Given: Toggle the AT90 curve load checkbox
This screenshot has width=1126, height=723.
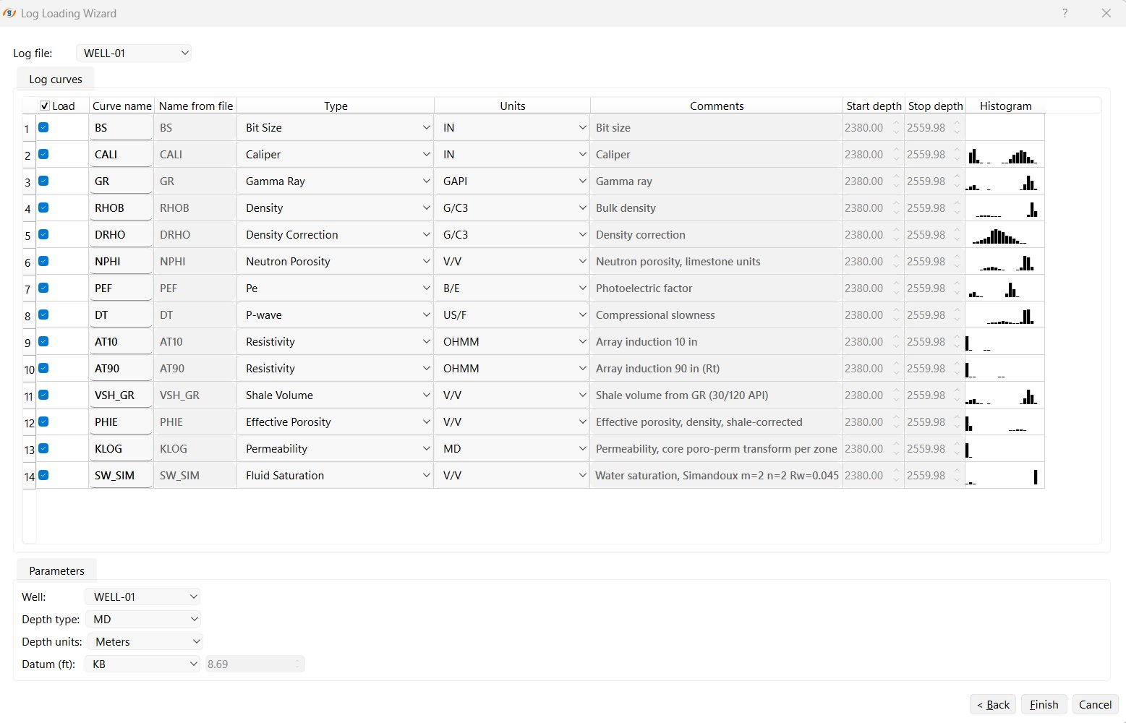Looking at the screenshot, I should [x=43, y=368].
